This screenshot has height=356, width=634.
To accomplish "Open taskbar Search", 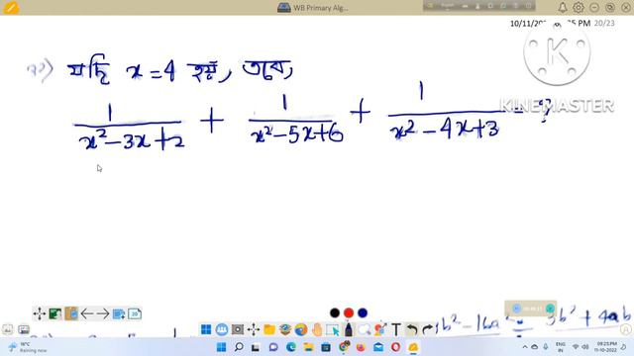I will click(239, 347).
